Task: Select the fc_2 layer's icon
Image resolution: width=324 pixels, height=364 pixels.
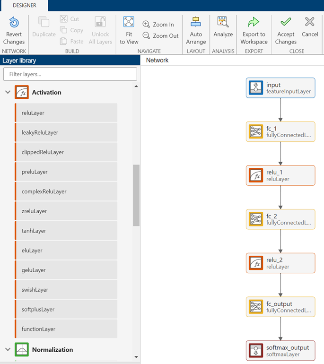Action: coord(256,219)
